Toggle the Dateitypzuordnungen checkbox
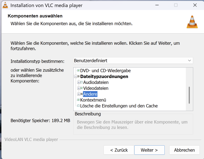The width and height of the screenshot is (204, 159). click(x=79, y=76)
